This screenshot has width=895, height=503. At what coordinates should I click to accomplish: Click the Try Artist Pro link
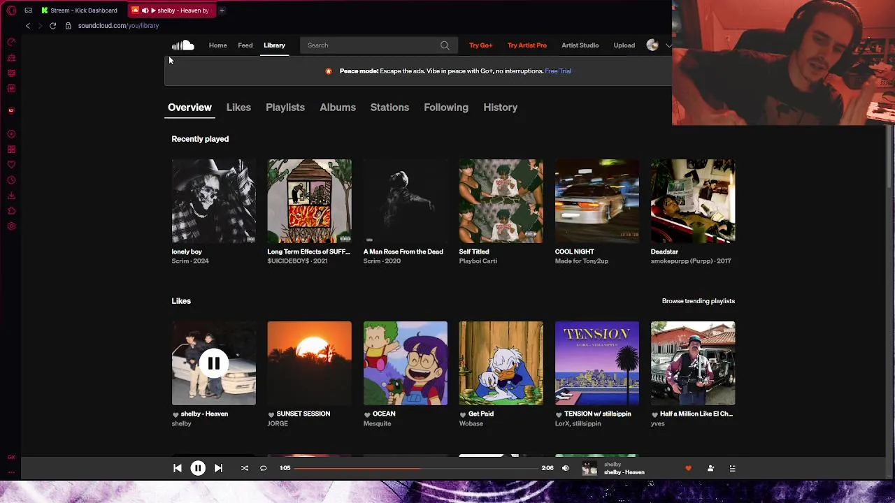[527, 45]
